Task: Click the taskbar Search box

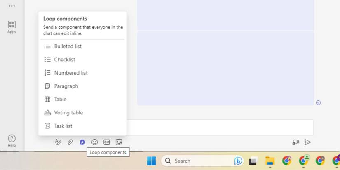Action: (202, 161)
